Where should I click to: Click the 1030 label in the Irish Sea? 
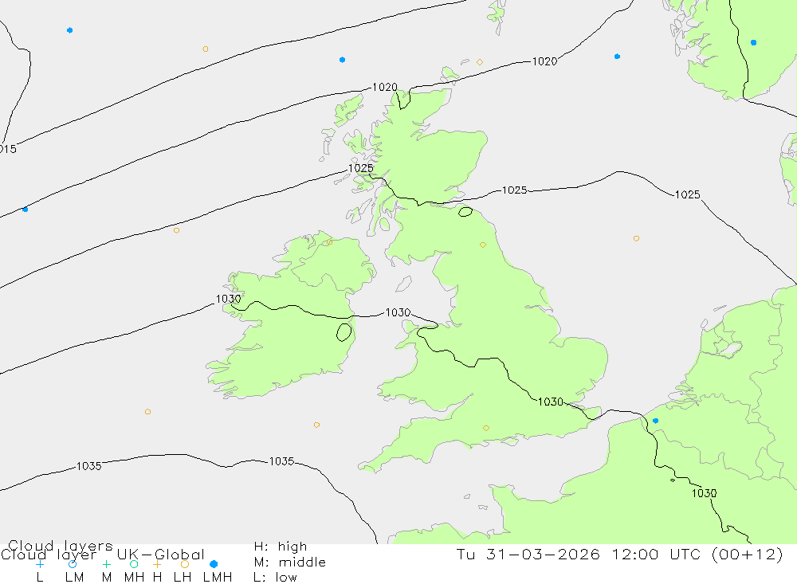[398, 312]
